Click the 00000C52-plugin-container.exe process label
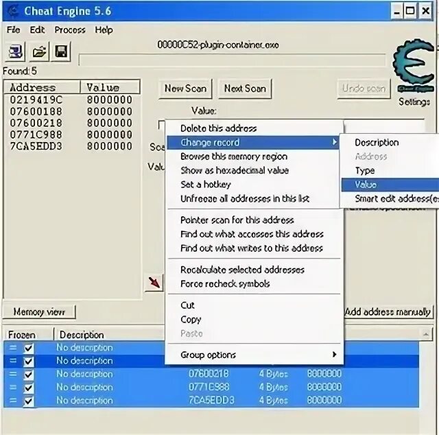This screenshot has height=435, width=439. (x=218, y=45)
